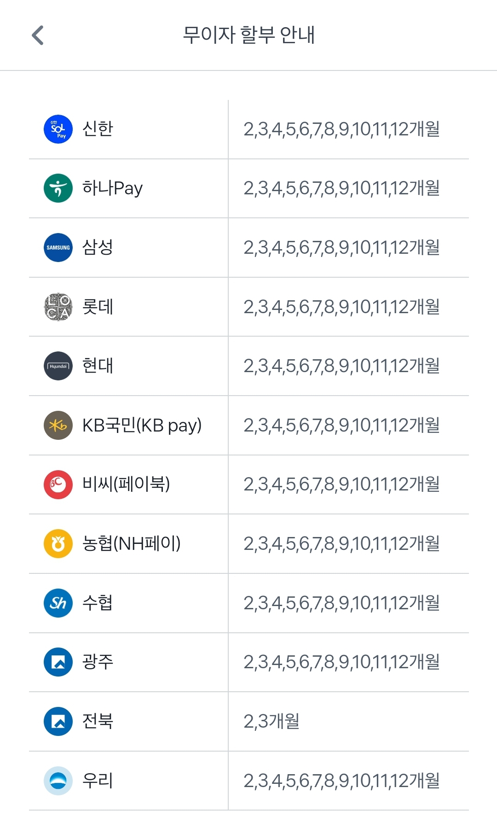The image size is (497, 817).
Task: Tap the 광주 bank logo icon
Action: pyautogui.click(x=58, y=662)
